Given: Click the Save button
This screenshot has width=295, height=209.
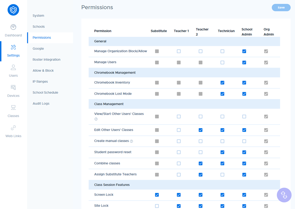Looking at the screenshot, I should [x=281, y=7].
